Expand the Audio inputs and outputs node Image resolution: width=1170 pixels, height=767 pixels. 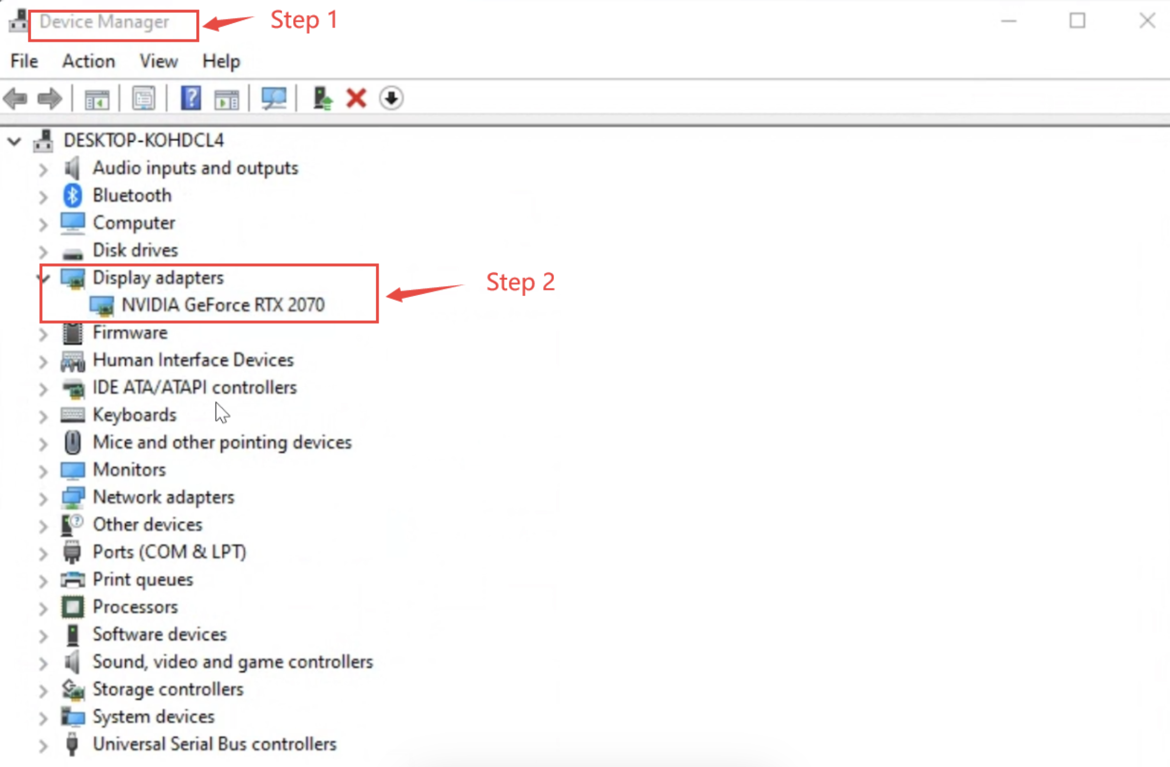coord(44,170)
